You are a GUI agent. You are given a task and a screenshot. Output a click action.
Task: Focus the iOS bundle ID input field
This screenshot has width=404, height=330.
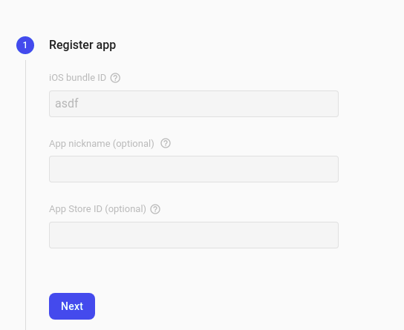click(x=194, y=104)
